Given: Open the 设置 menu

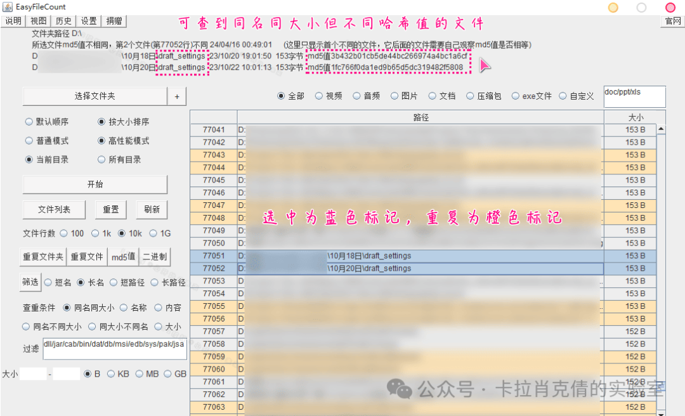Looking at the screenshot, I should click(89, 20).
